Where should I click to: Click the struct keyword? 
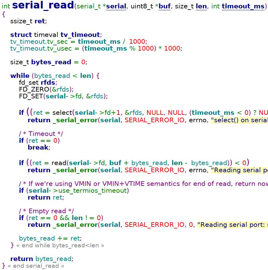[x=21, y=35]
